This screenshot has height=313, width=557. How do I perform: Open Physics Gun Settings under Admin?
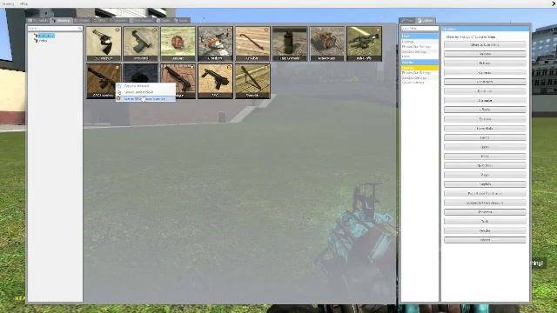point(419,73)
